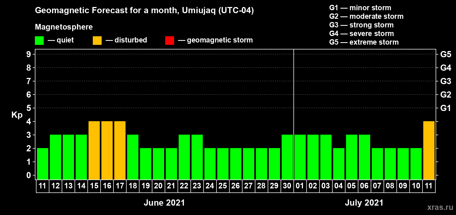Screen dimensions: 456x215
Task: Click the green bar for June 11
Action: click(x=43, y=164)
